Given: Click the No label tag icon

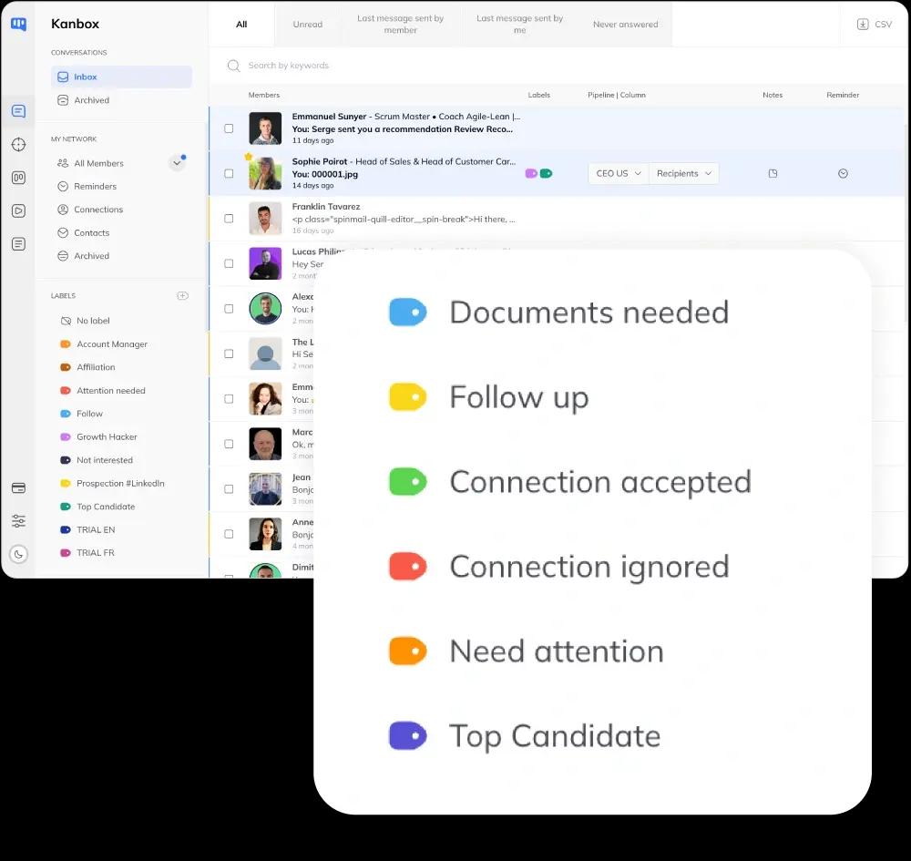Looking at the screenshot, I should [x=66, y=321].
